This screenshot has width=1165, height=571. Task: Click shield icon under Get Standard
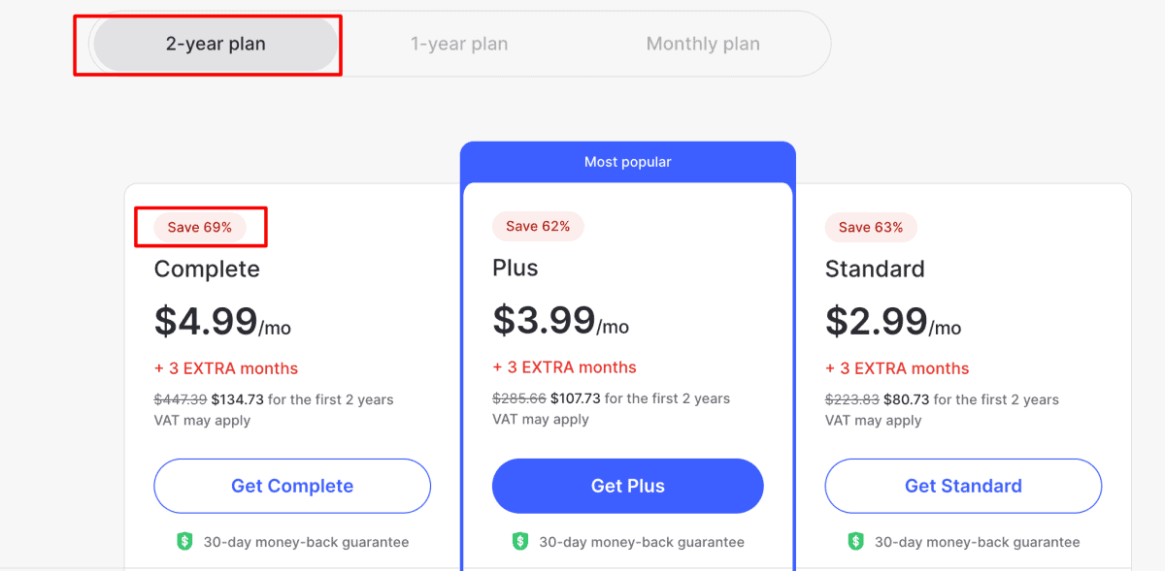(856, 542)
